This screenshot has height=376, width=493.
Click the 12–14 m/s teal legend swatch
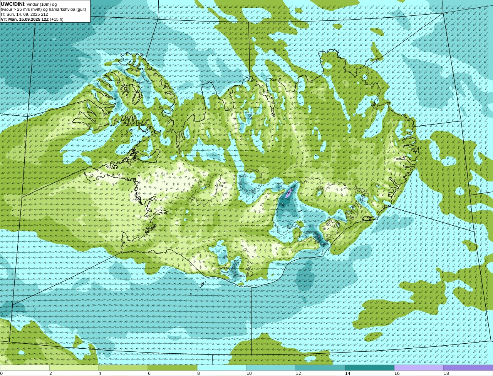[320, 368]
